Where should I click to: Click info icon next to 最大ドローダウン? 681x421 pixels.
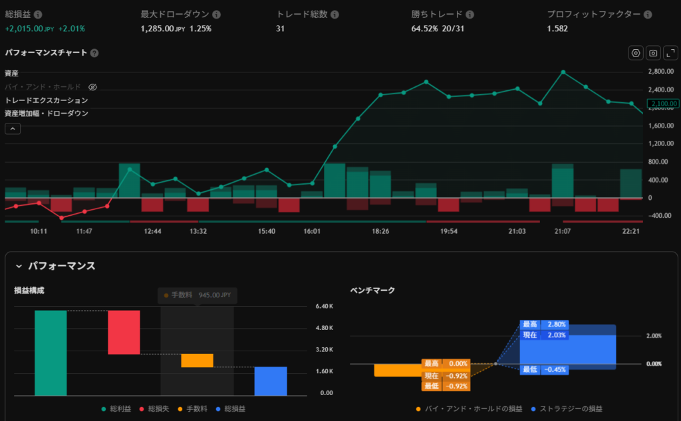[x=217, y=15]
